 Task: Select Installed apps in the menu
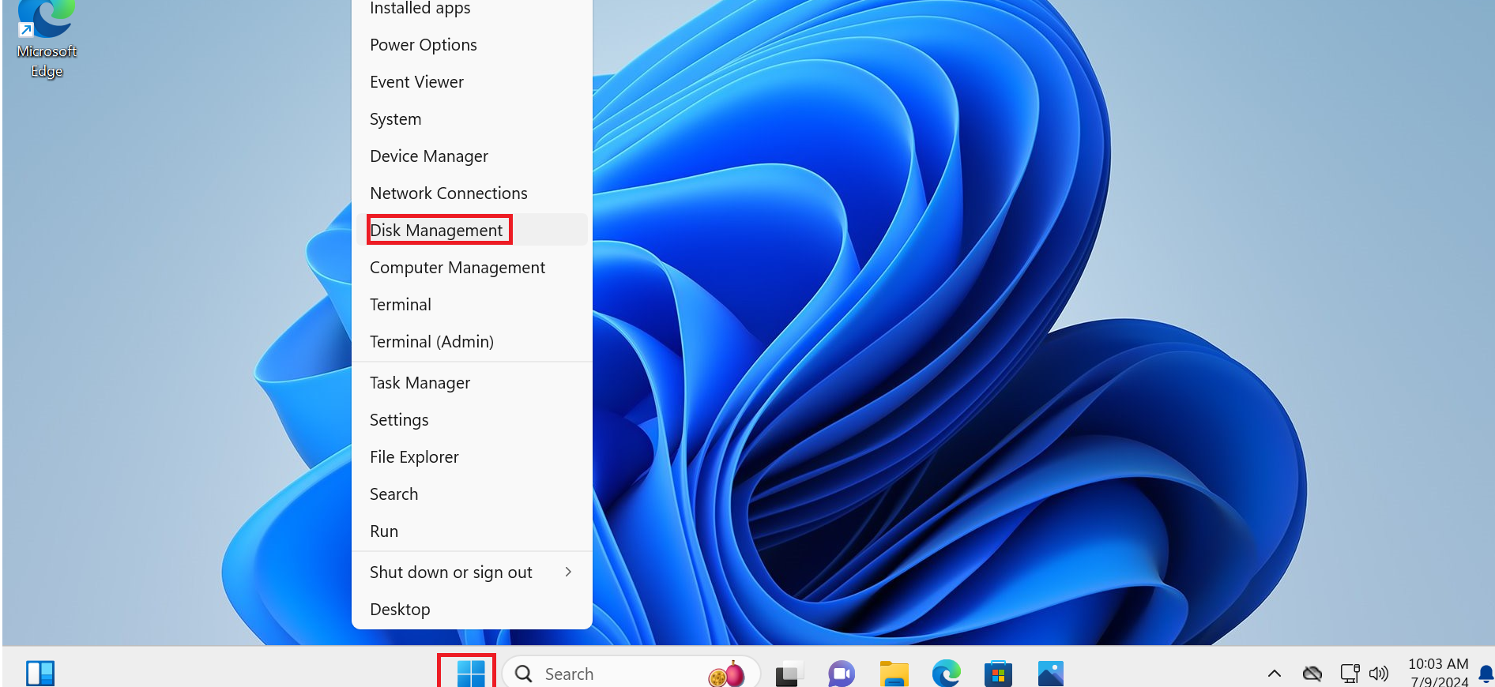click(x=472, y=9)
